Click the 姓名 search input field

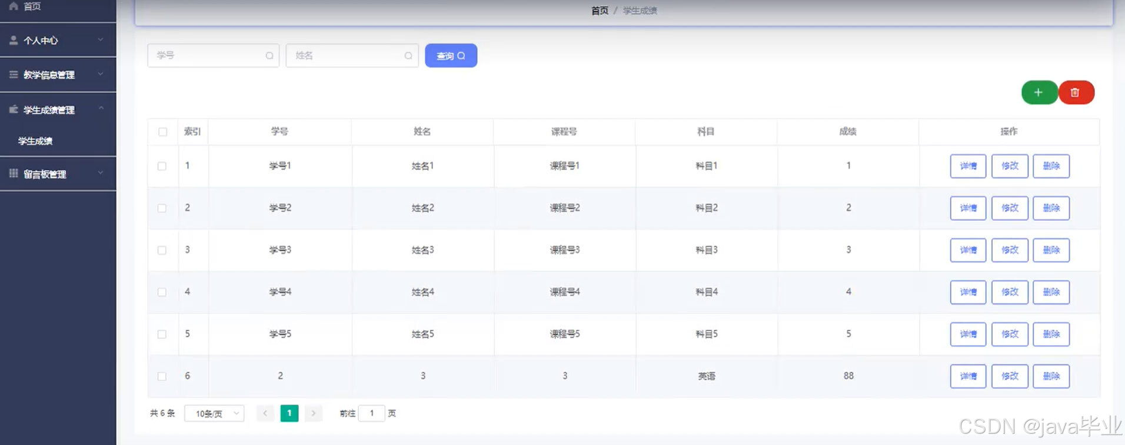click(x=352, y=56)
